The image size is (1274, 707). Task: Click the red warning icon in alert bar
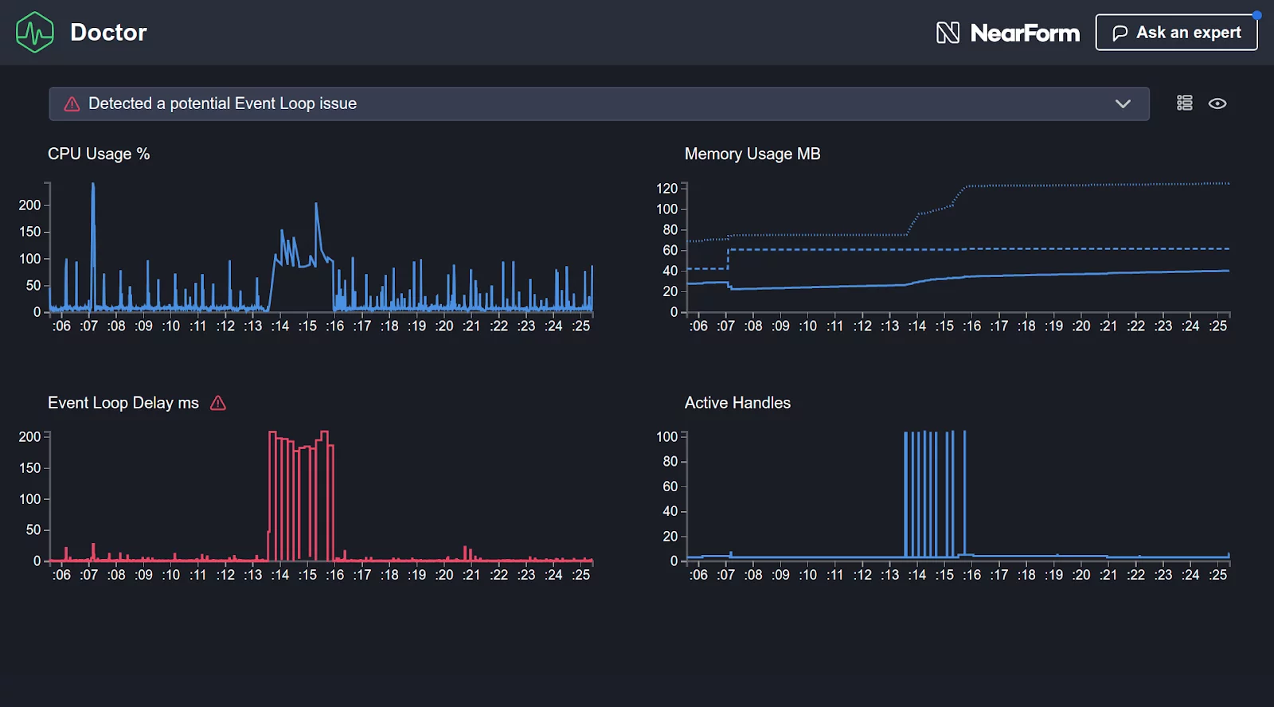point(72,104)
